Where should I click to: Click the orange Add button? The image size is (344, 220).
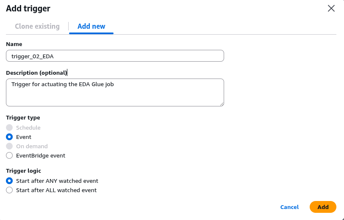pos(323,207)
